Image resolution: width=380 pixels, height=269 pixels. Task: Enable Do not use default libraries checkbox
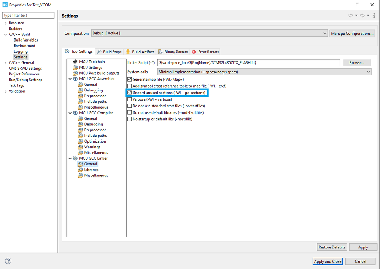pos(130,112)
